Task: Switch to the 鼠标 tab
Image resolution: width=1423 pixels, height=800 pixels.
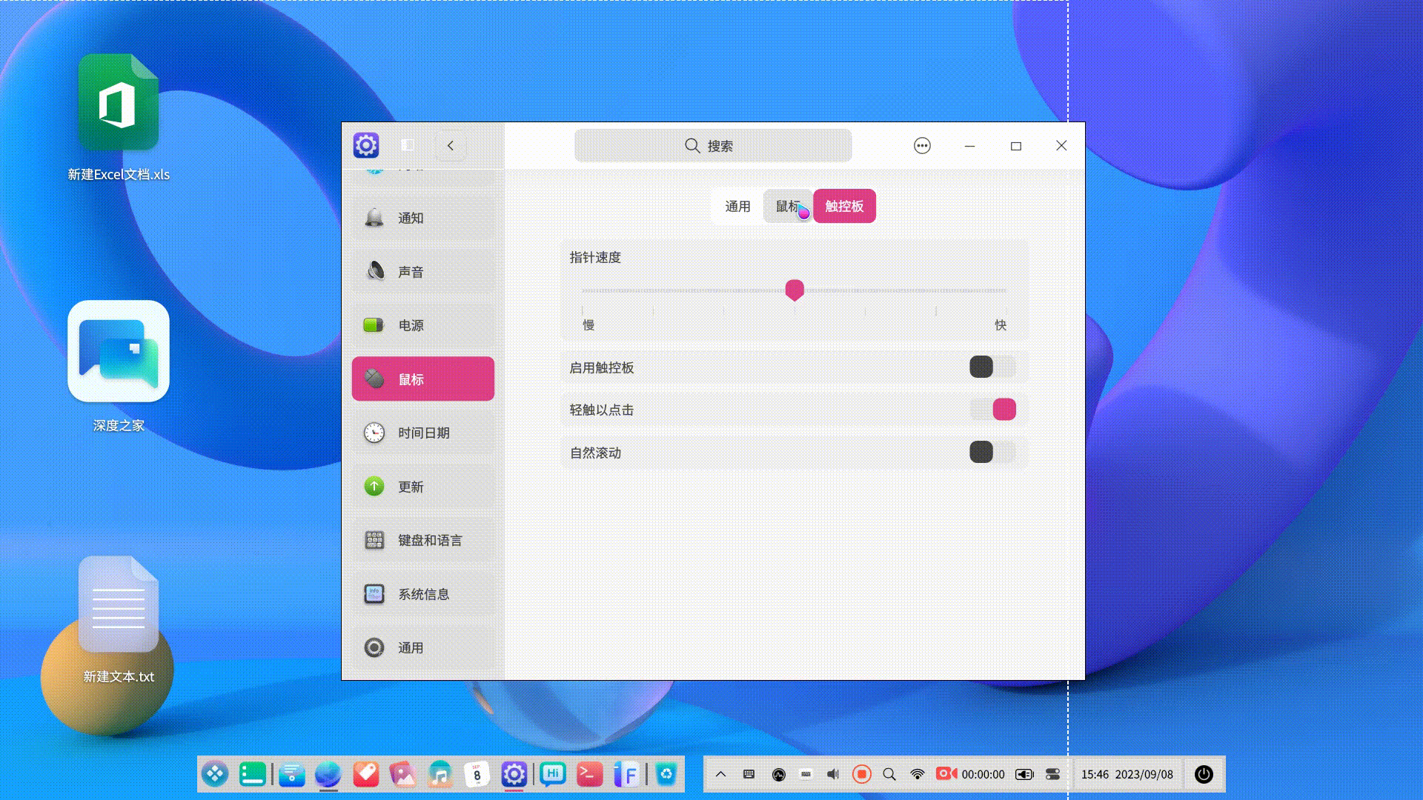Action: 788,206
